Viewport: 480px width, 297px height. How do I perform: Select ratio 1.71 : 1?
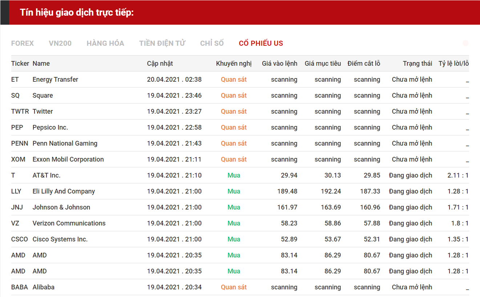click(458, 207)
